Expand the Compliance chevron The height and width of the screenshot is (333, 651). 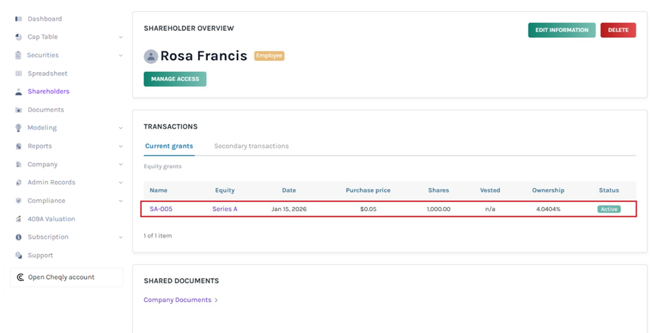[121, 201]
